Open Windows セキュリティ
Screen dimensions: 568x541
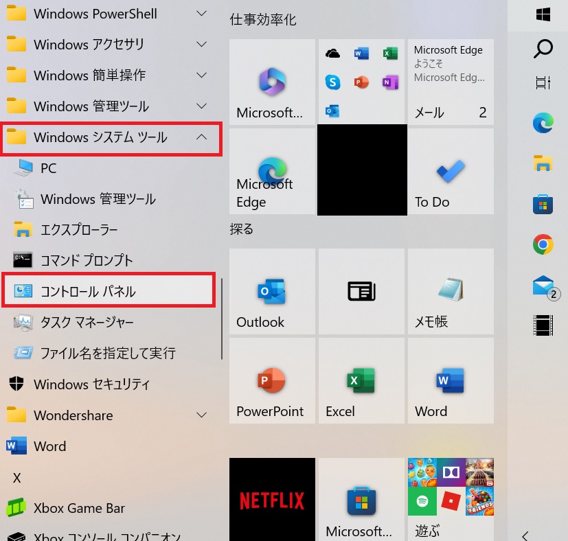tap(111, 384)
